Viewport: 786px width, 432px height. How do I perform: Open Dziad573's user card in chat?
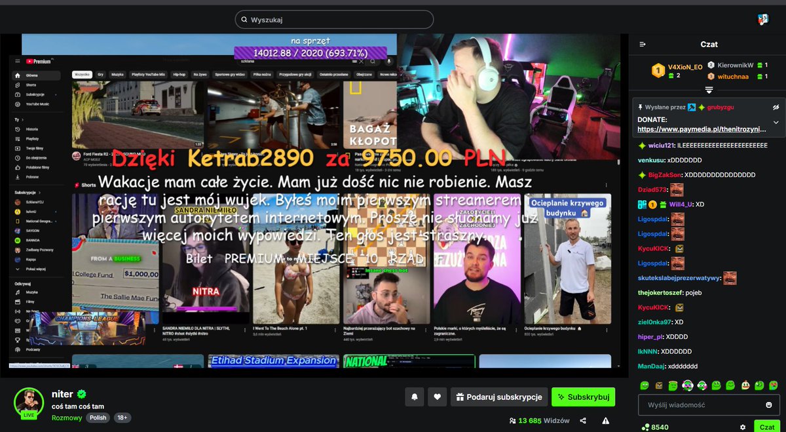click(652, 190)
